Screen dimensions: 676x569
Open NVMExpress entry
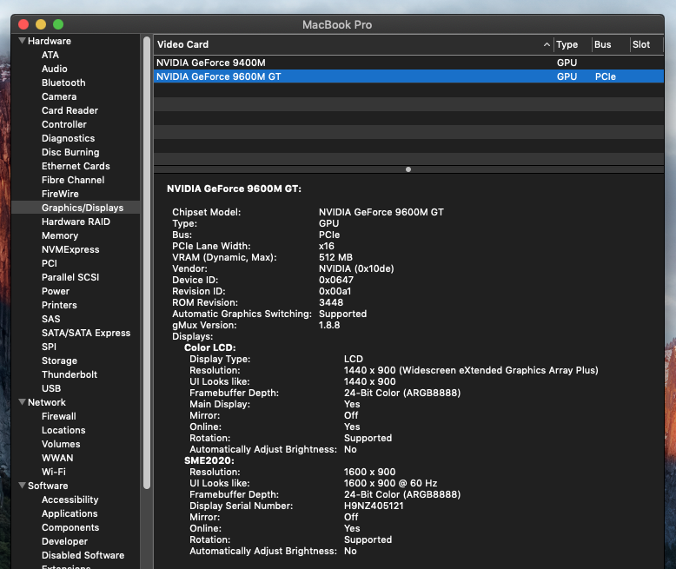coord(70,249)
